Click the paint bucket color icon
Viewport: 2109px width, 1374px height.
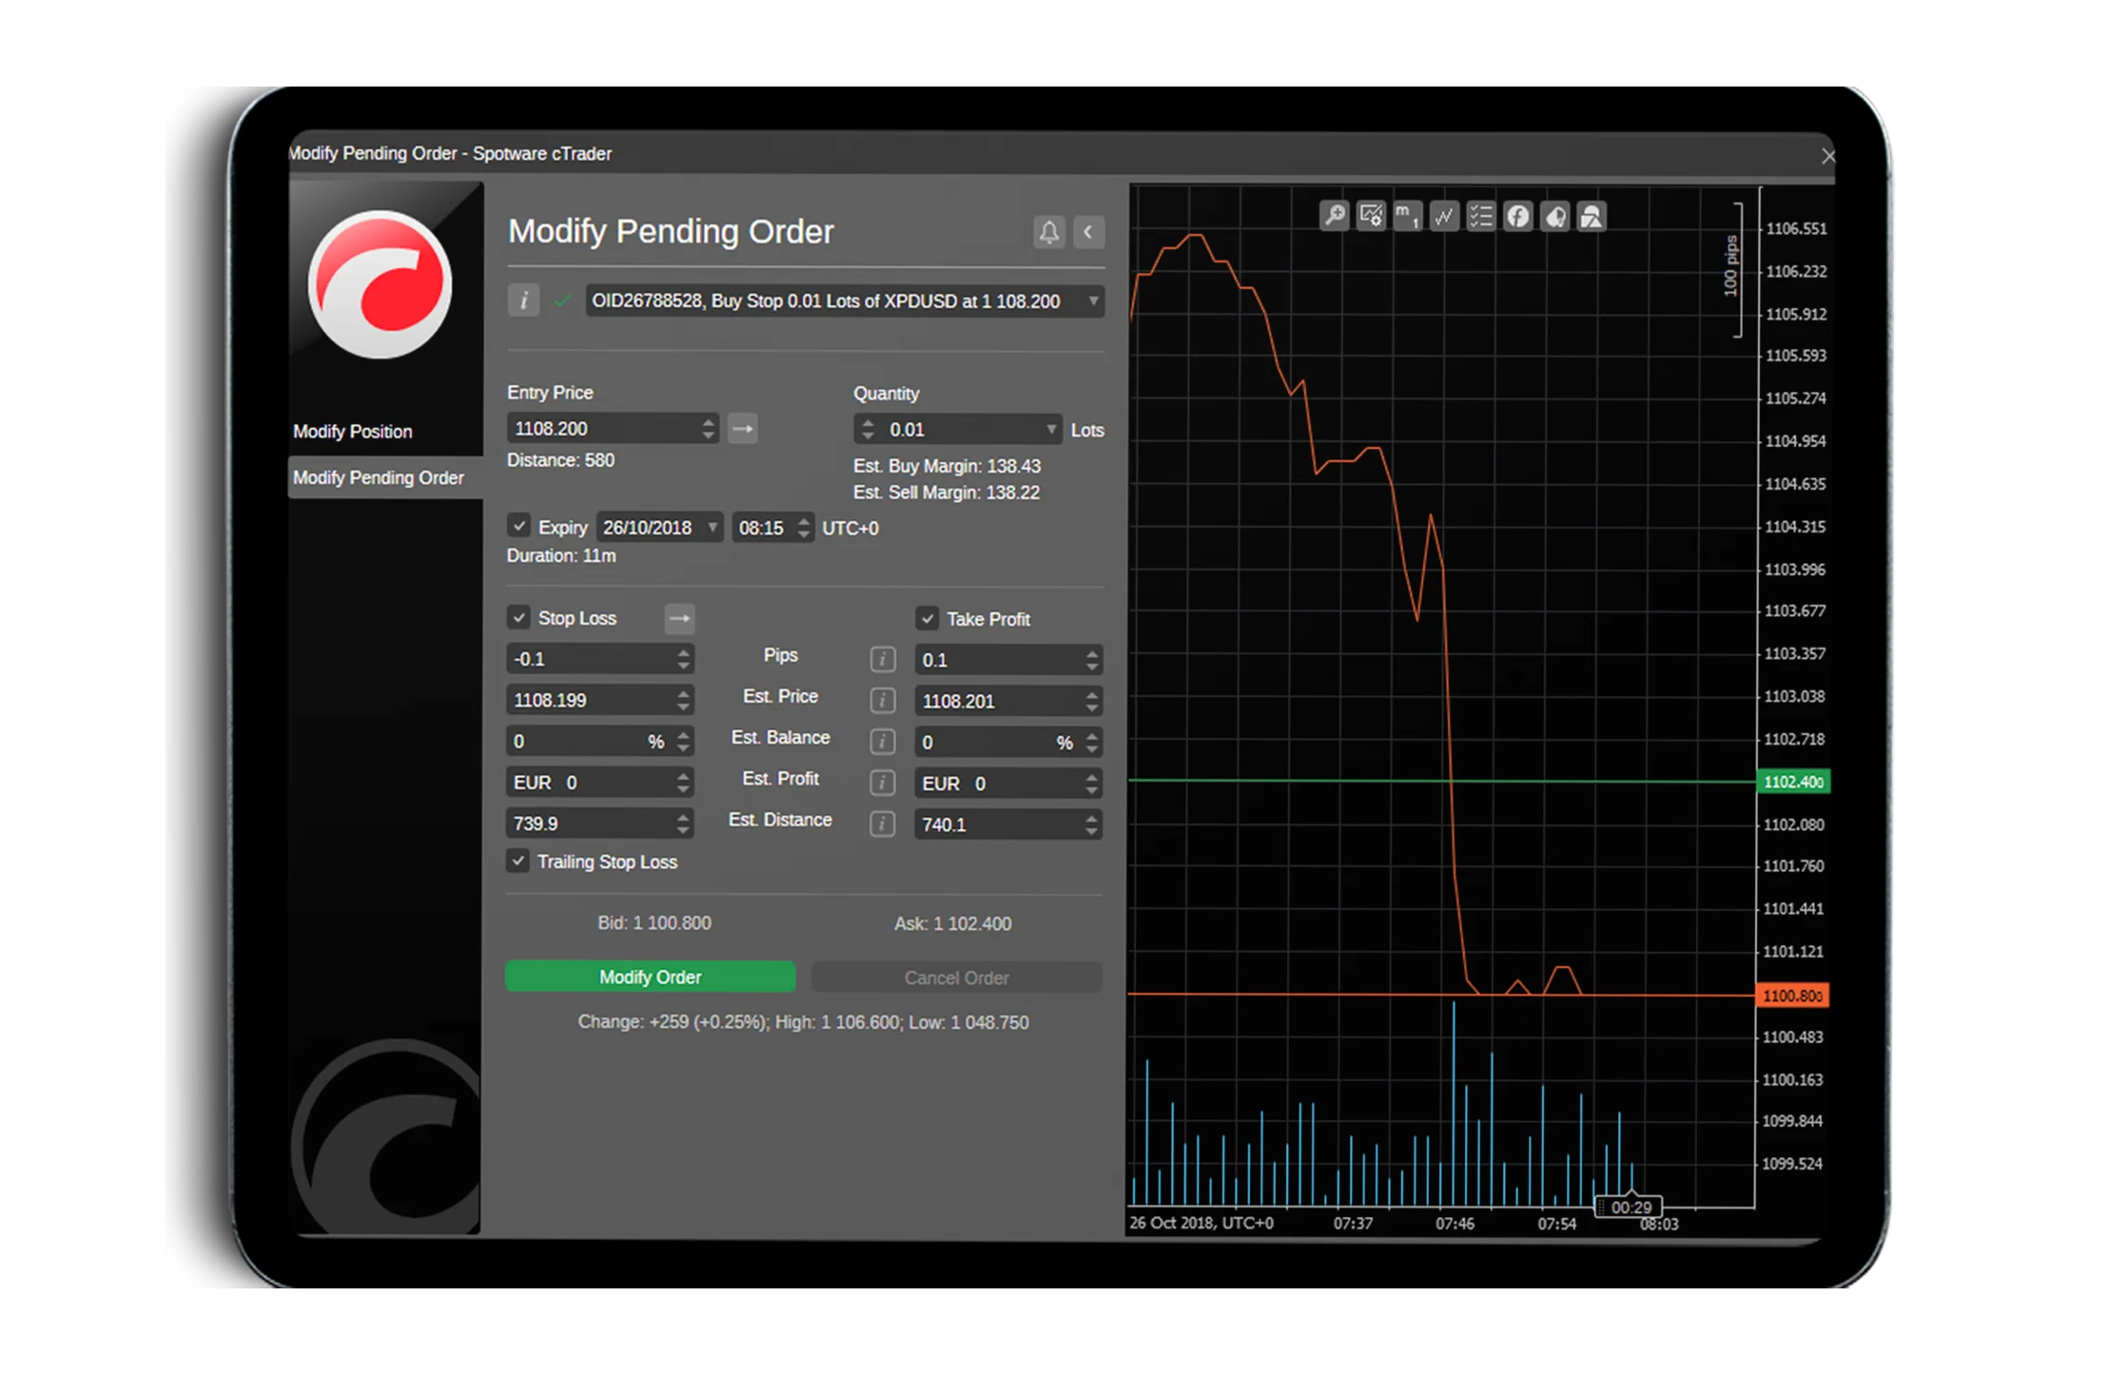[x=1554, y=216]
